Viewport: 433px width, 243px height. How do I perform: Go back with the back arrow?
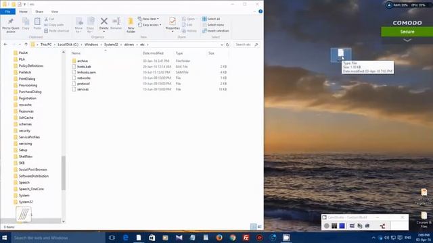coord(5,45)
